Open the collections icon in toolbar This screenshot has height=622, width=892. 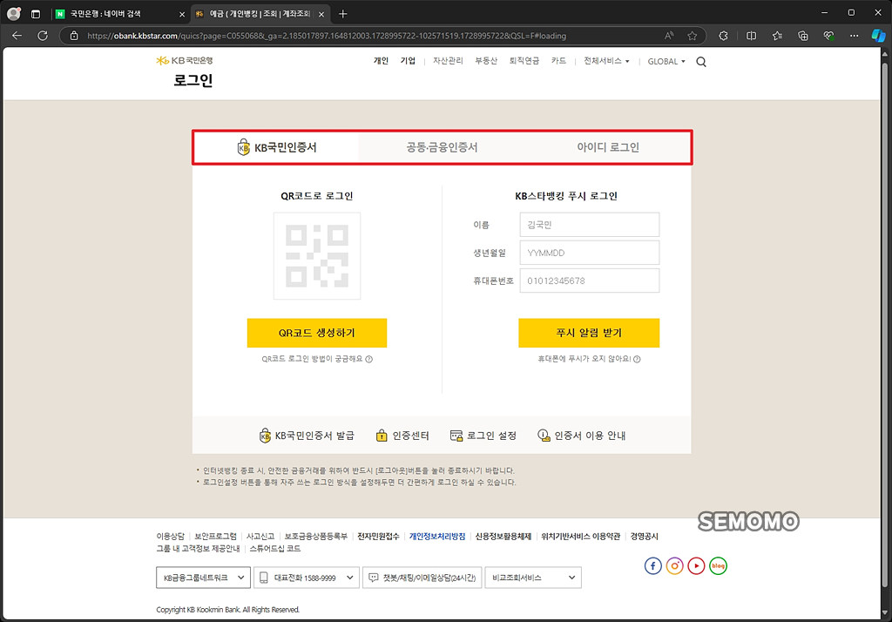802,36
